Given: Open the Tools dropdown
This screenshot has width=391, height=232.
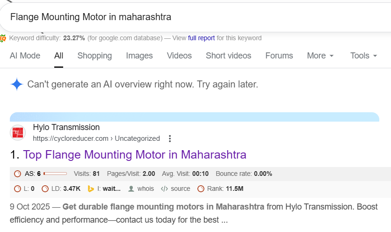Looking at the screenshot, I should coord(363,56).
